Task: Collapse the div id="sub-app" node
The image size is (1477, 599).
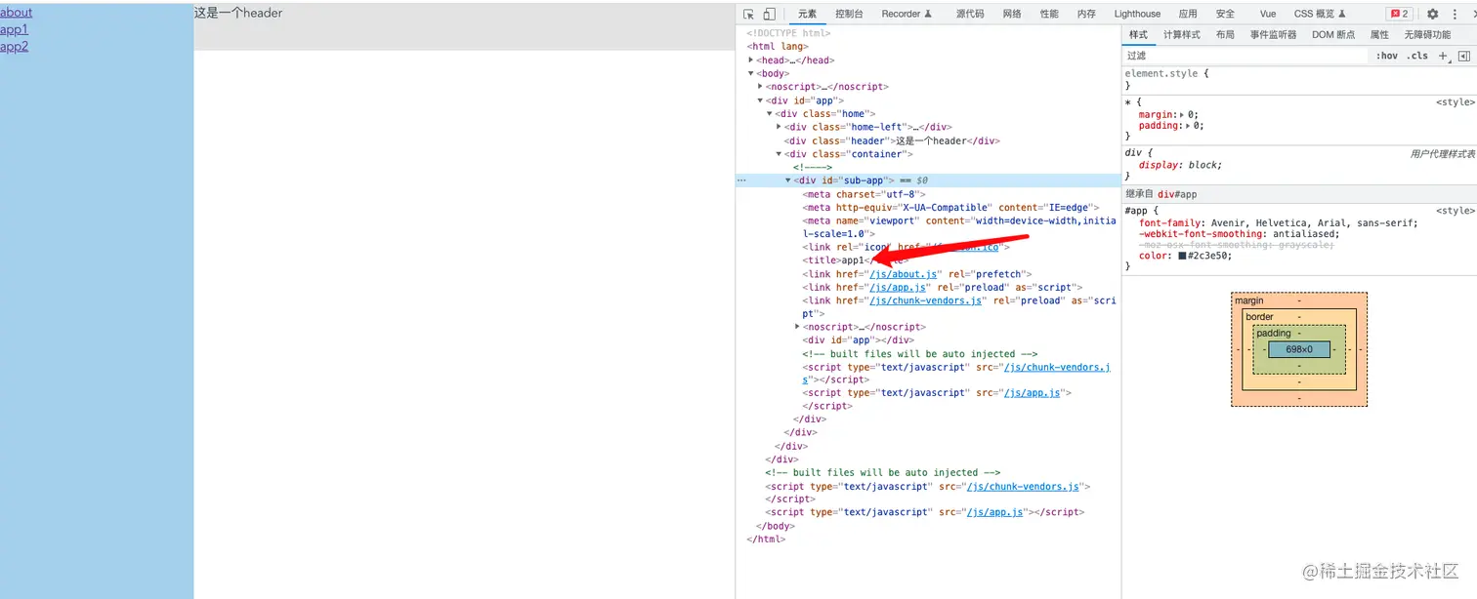Action: point(788,180)
